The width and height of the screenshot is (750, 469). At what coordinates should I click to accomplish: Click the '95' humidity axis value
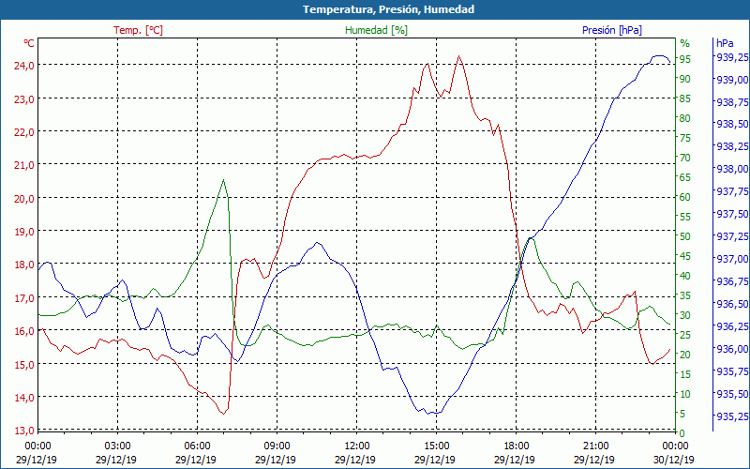(x=685, y=59)
